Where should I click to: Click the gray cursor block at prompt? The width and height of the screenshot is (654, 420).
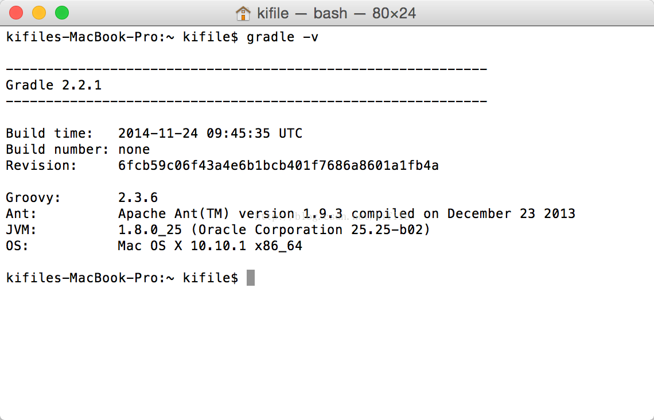click(251, 278)
